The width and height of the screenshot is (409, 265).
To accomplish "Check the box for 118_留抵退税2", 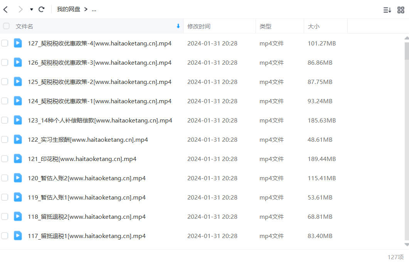I will pos(5,216).
